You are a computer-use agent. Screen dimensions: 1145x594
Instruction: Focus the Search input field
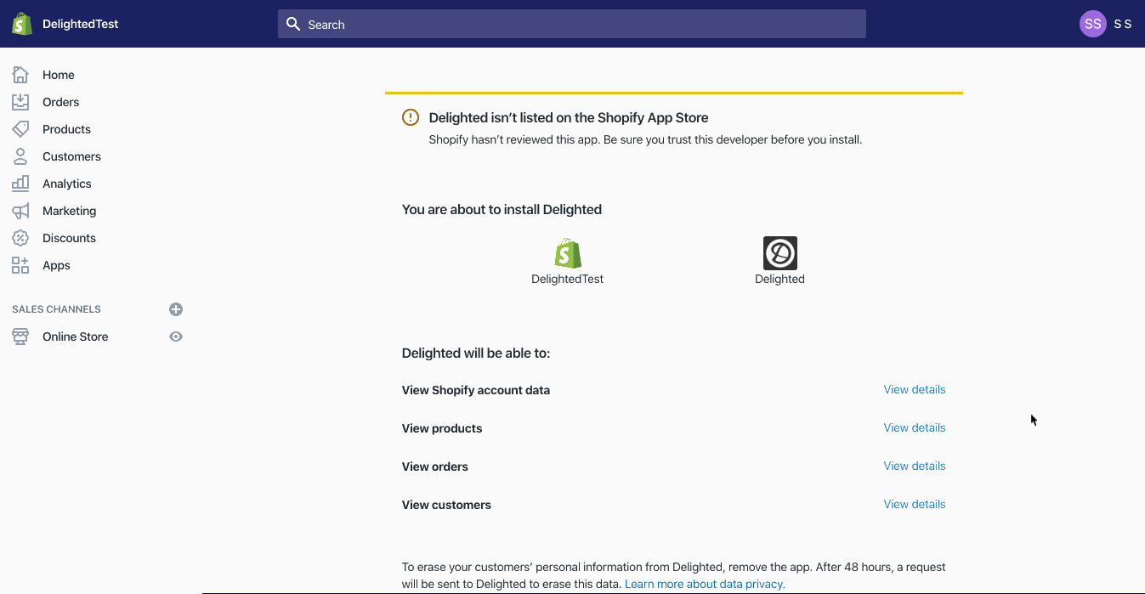tap(572, 24)
